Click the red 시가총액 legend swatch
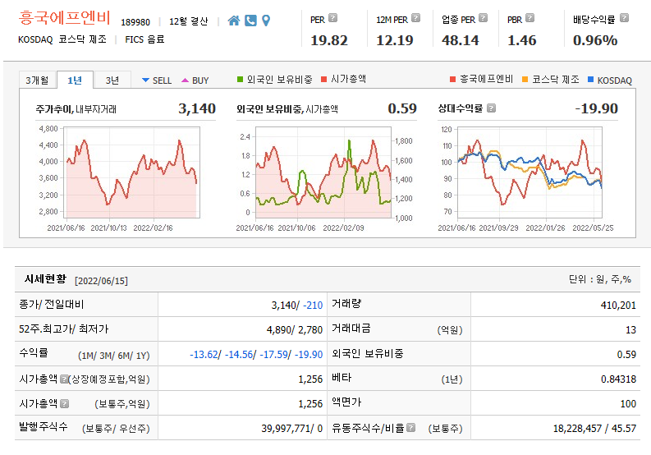Screen dimensions: 651x455 point(323,79)
